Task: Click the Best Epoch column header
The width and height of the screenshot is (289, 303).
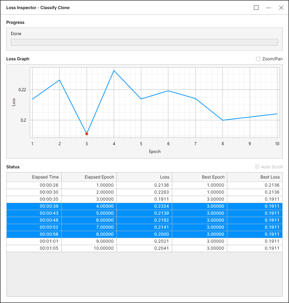Action: 199,177
